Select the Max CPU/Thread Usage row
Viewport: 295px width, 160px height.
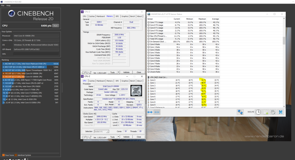point(183,36)
